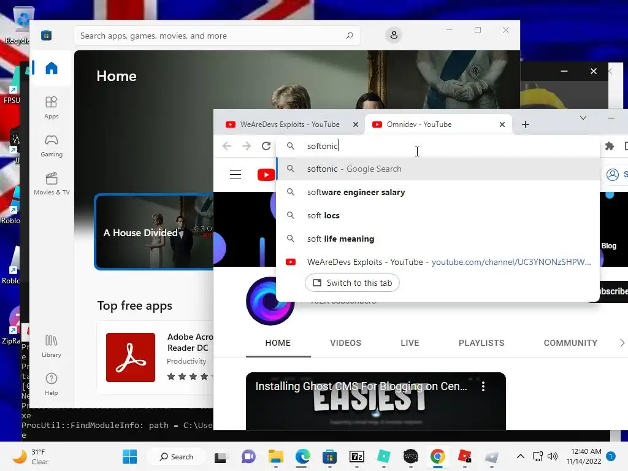Open Library in Microsoft Store sidebar
This screenshot has height=471, width=628.
[52, 346]
